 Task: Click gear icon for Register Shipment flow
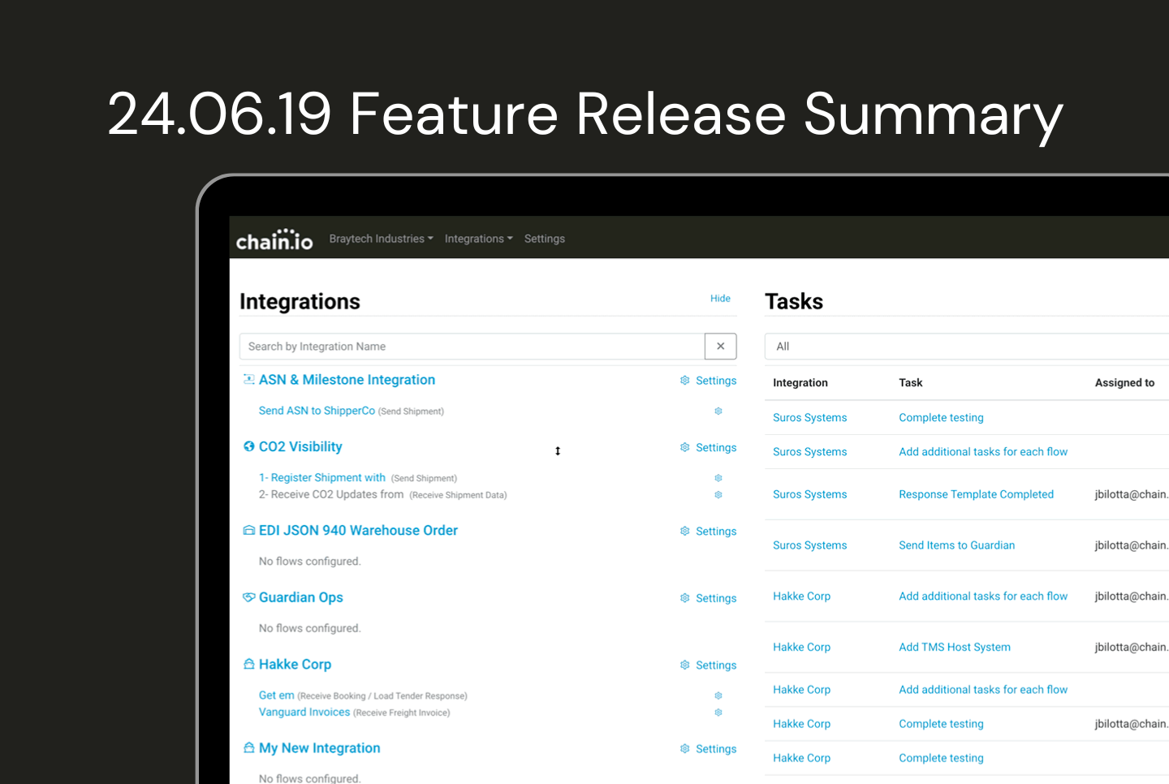[x=718, y=478]
